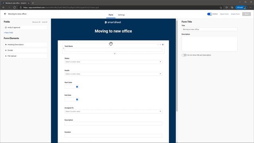
Task: Move the Task Name field down with arrow
Action: [x=160, y=44]
